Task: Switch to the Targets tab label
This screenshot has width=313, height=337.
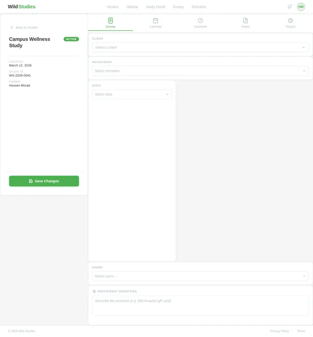Action: click(291, 26)
